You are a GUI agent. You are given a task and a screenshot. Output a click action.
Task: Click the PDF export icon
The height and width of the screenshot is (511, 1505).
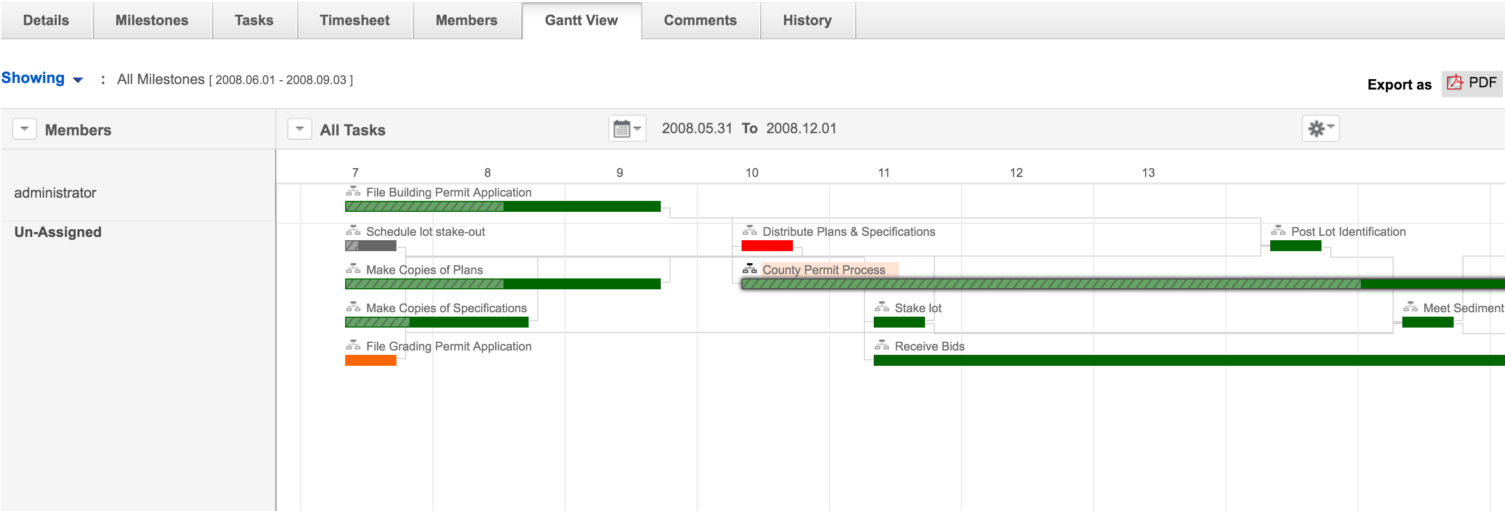click(1454, 83)
